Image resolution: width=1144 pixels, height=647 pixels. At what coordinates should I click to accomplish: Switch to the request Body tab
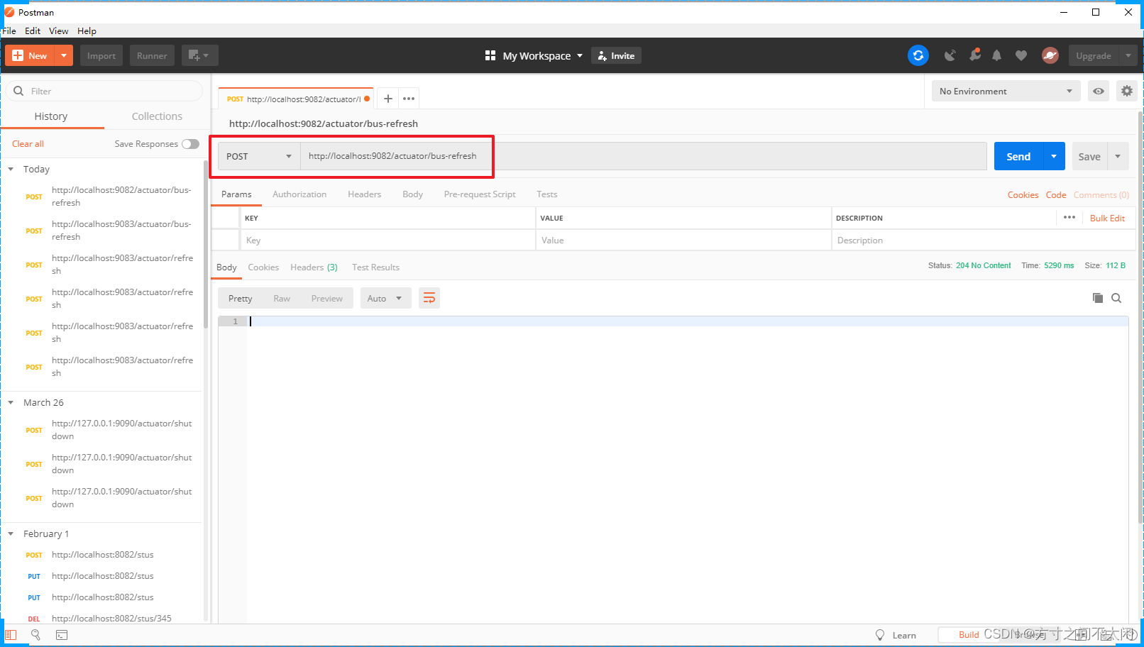[412, 194]
